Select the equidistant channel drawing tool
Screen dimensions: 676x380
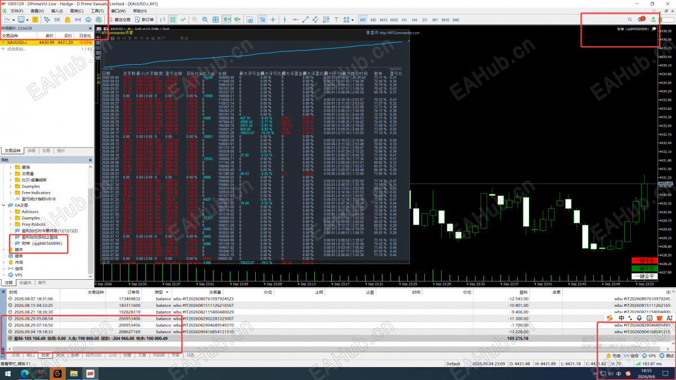click(315, 20)
